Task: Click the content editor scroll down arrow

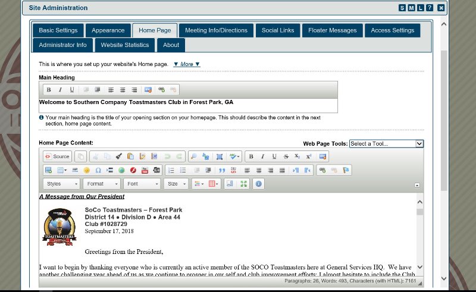Action: tap(420, 267)
